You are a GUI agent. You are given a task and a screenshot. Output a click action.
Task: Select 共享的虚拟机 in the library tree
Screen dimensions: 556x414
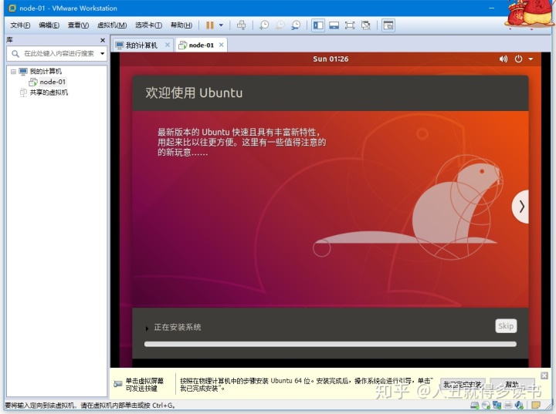click(49, 93)
